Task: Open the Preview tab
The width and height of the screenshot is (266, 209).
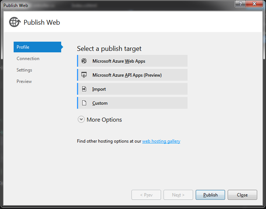Action: (x=24, y=81)
